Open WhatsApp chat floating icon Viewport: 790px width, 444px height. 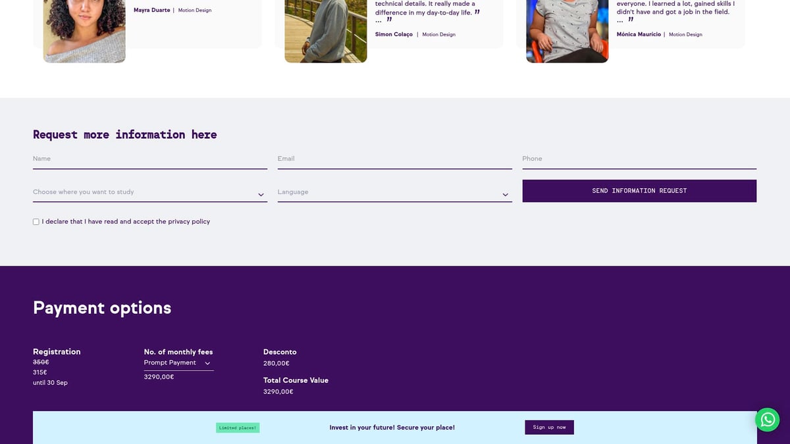pos(767,420)
